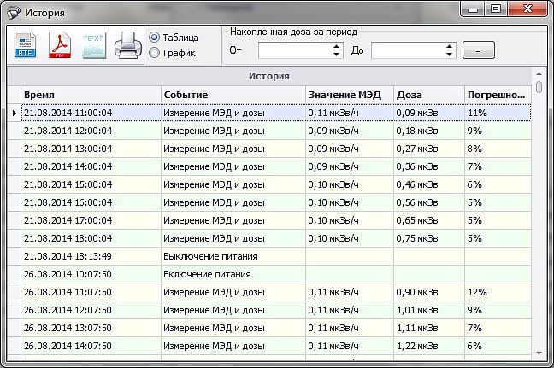Select the row 21.08.2014 11:00:04

coord(276,113)
